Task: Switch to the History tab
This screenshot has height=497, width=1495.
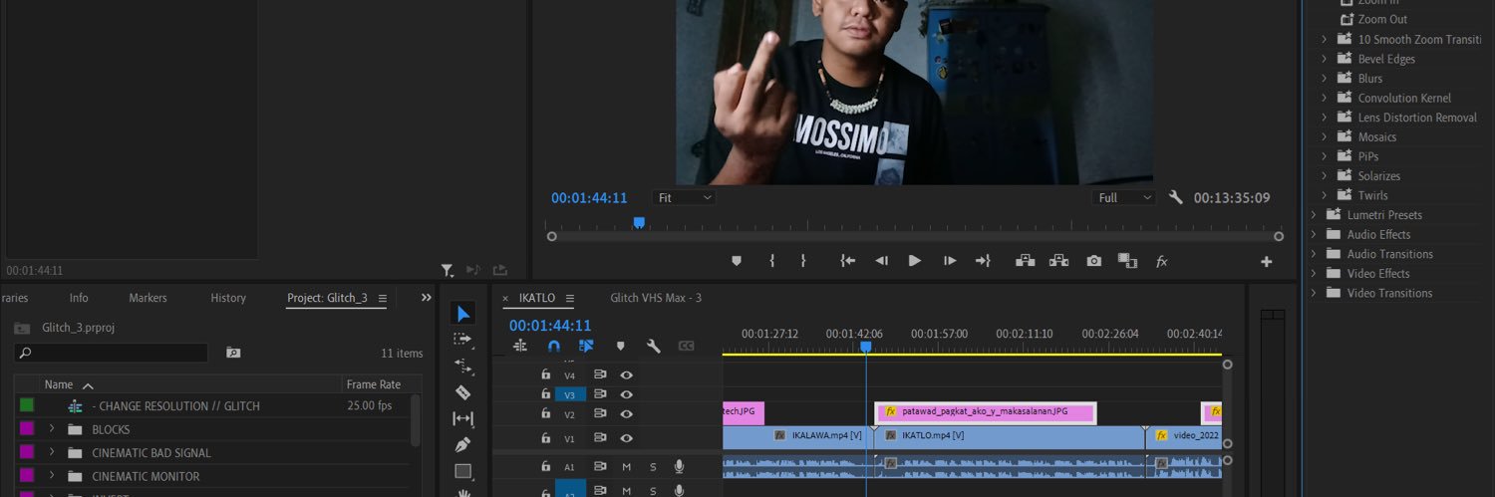Action: coord(228,298)
